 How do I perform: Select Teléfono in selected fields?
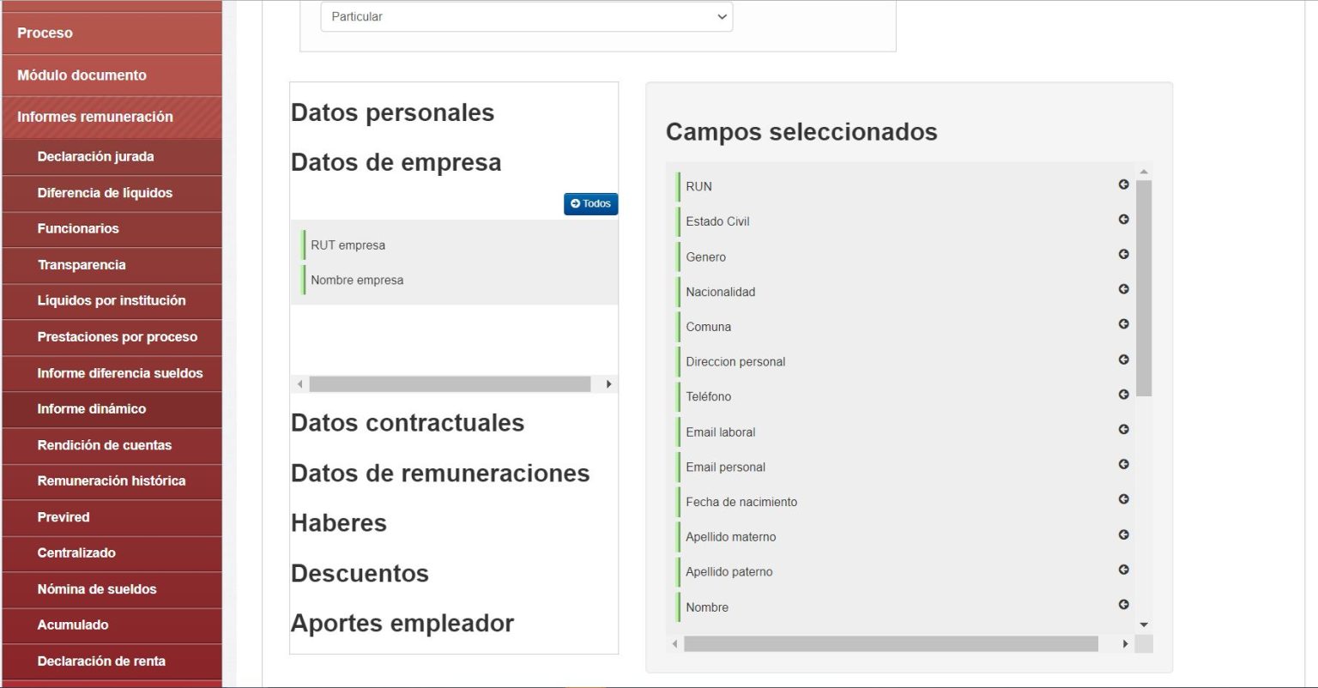(x=905, y=396)
